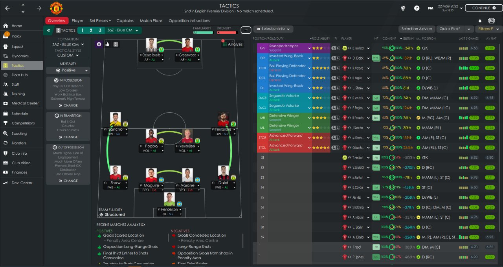Click Change under In Possession
Image resolution: width=503 pixels, height=267 pixels.
(68, 105)
